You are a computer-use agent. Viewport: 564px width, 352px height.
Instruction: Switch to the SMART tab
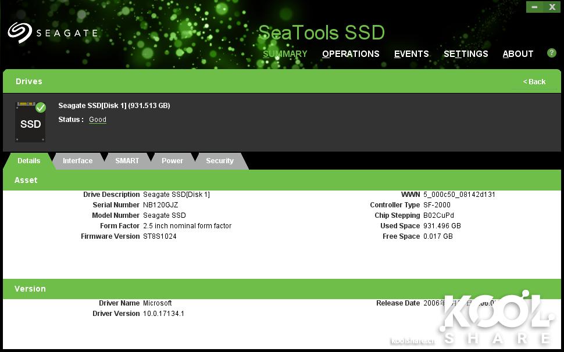[127, 160]
